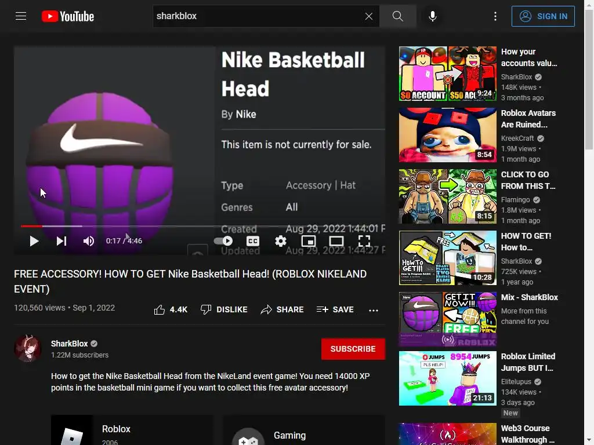Go to YouTube home via logo
594x445 pixels.
(68, 16)
